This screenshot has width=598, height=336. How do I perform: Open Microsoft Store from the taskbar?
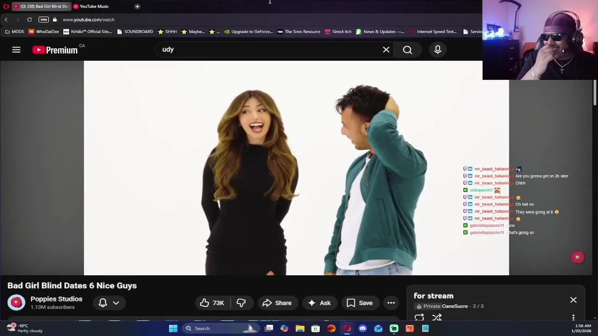(316, 329)
